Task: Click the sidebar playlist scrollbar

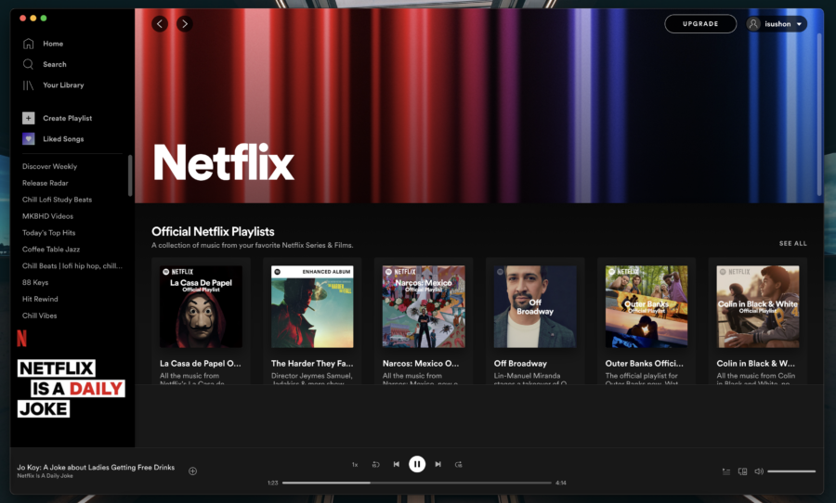Action: (129, 175)
